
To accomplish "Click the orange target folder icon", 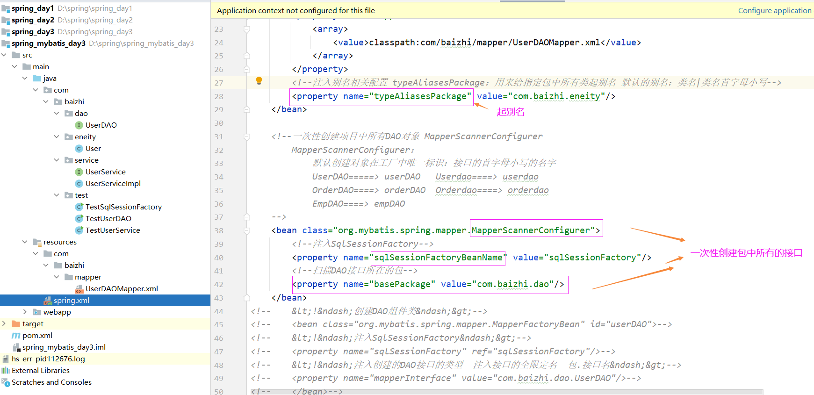I will coord(16,324).
